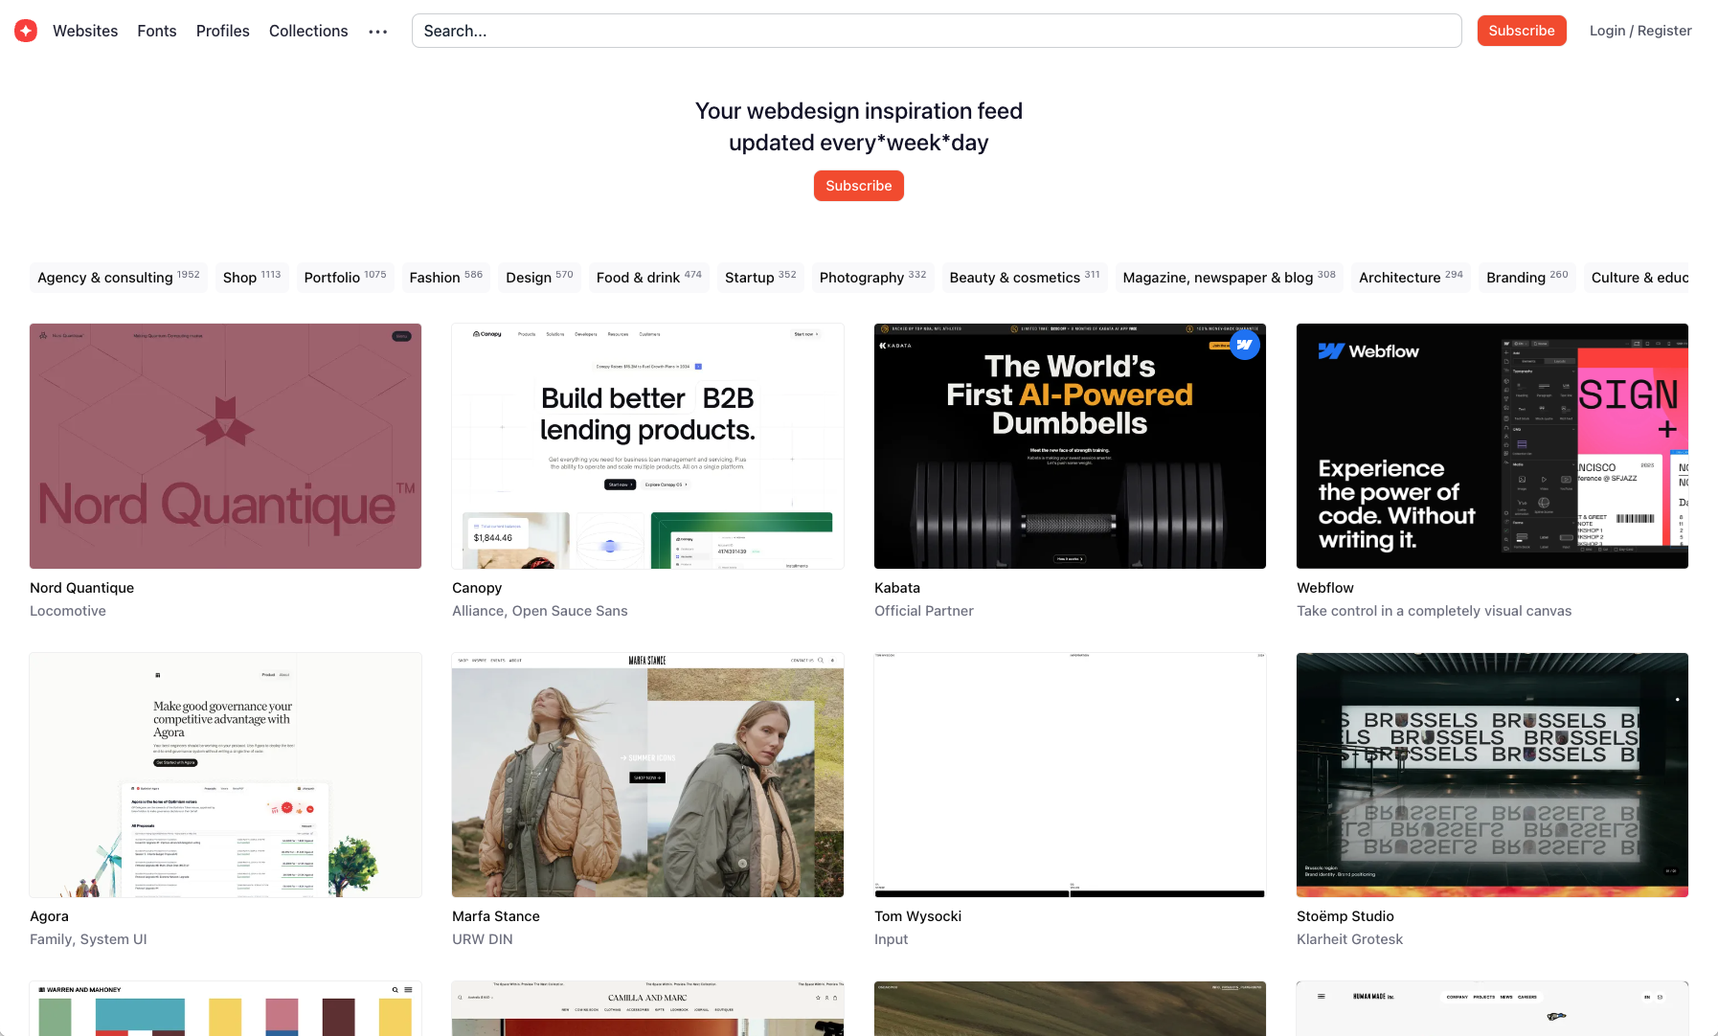Open the Open Sauce Sans link under Canopy
This screenshot has height=1036, width=1718.
570,610
